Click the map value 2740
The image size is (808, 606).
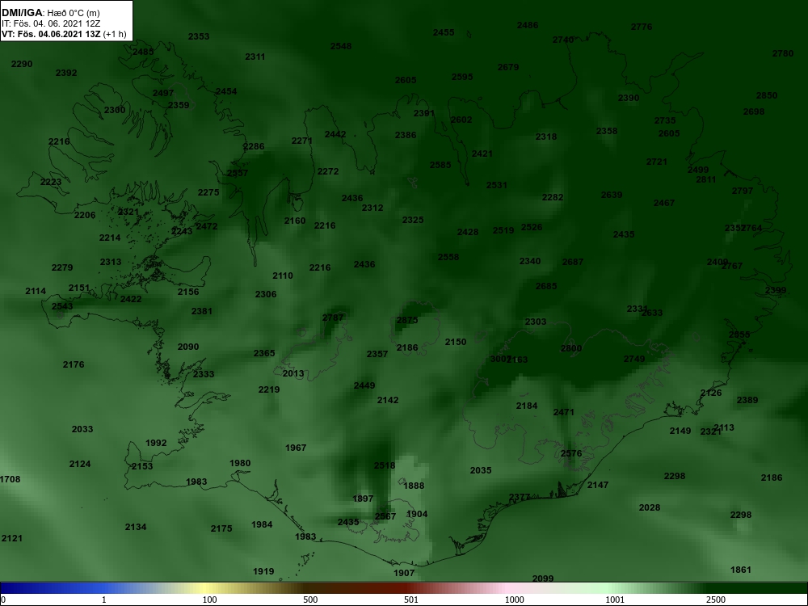pos(562,40)
